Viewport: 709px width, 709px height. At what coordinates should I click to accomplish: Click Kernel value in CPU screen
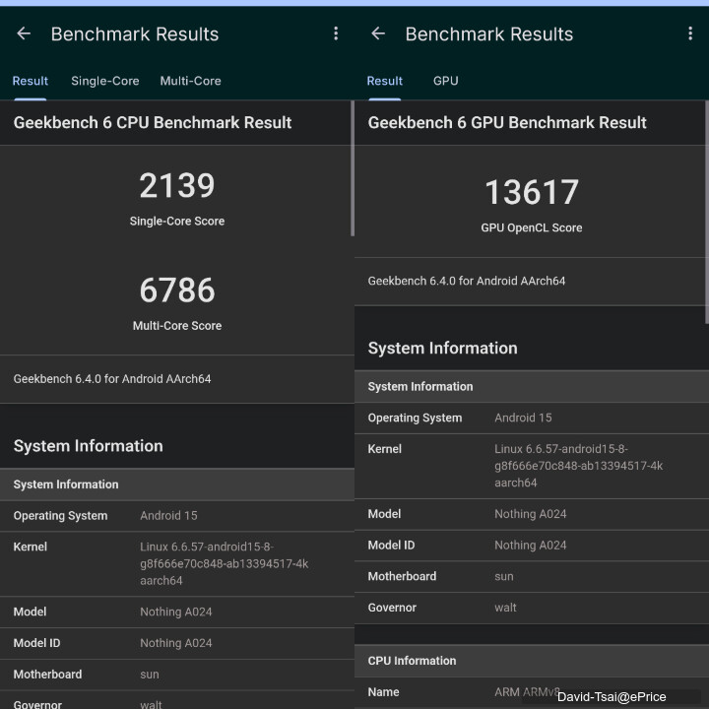pos(225,564)
